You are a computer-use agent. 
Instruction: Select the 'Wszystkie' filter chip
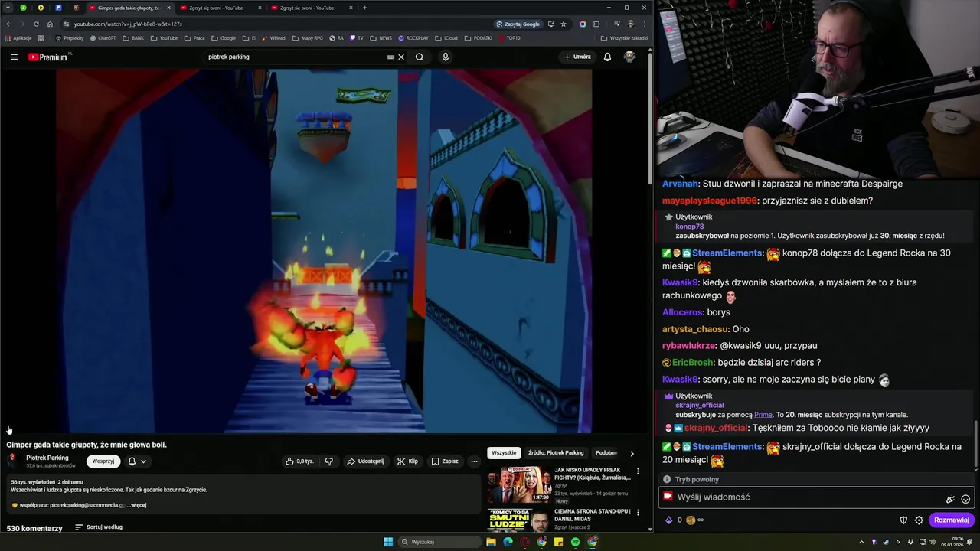coord(504,453)
